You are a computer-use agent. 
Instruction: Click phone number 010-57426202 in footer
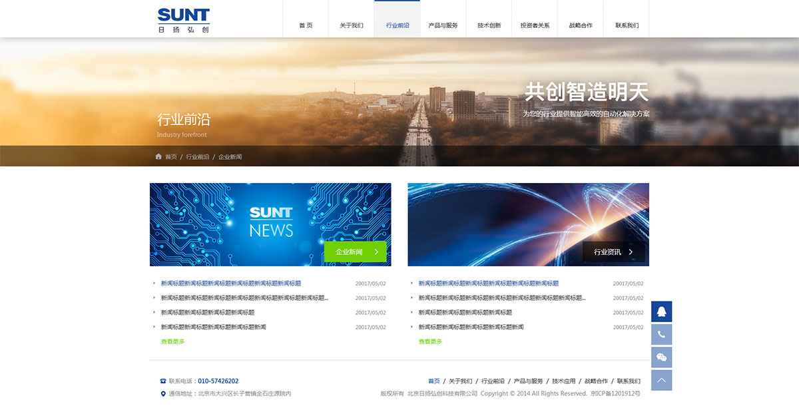point(218,381)
